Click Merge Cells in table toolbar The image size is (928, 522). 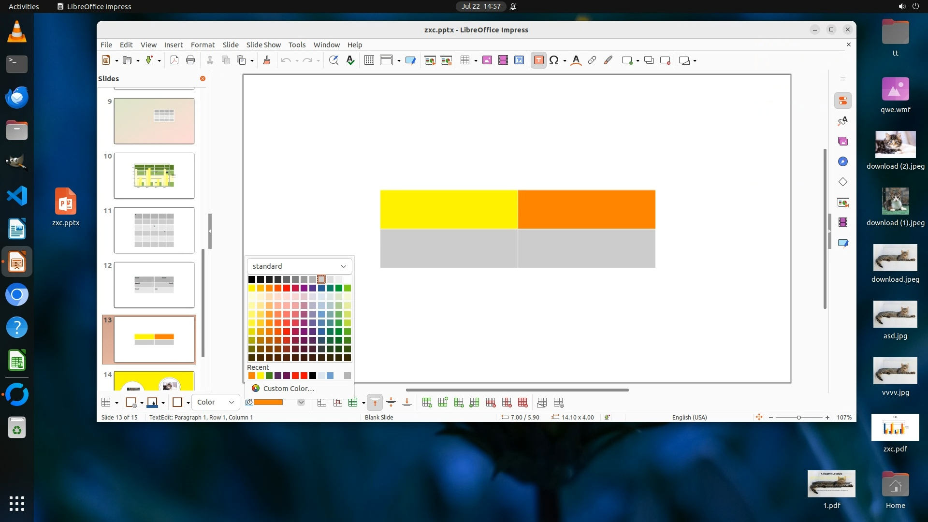[322, 403]
